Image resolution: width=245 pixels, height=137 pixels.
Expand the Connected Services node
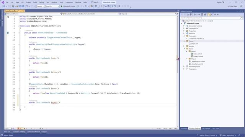tap(184, 26)
